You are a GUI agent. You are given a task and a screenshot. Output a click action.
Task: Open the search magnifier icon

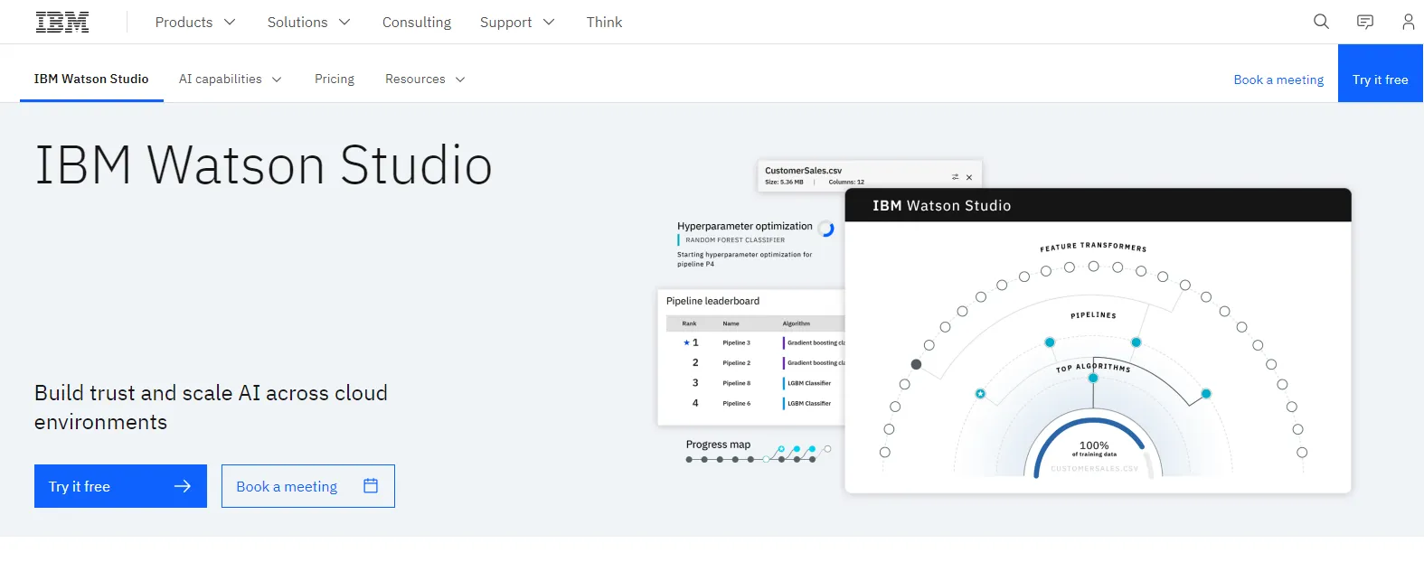point(1321,22)
